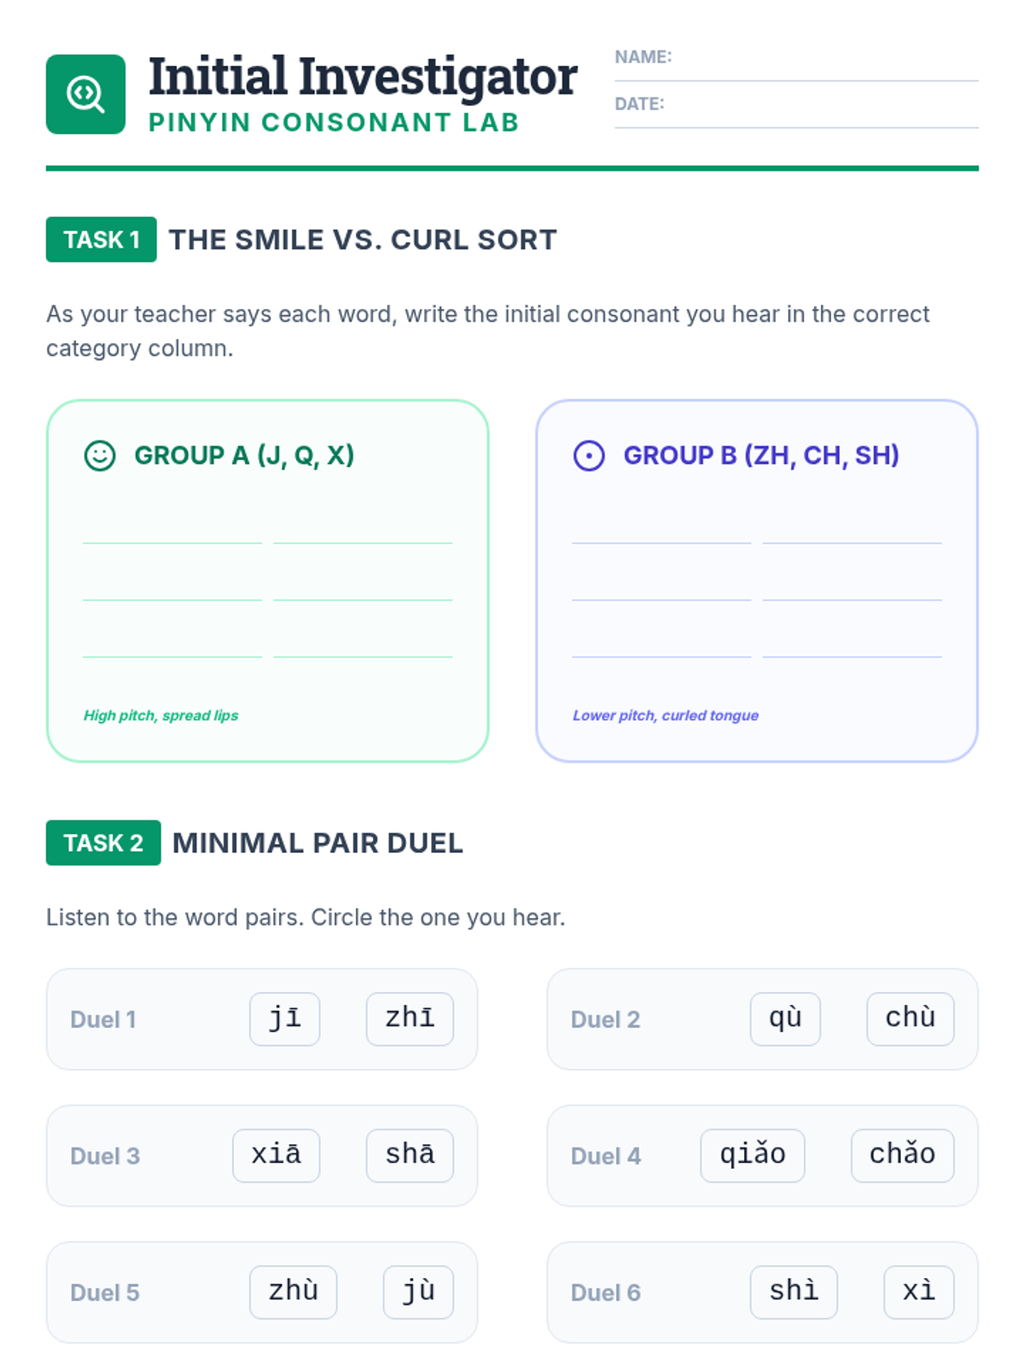Click the TASK 1 badge
Image resolution: width=1024 pixels, height=1366 pixels.
(x=102, y=240)
